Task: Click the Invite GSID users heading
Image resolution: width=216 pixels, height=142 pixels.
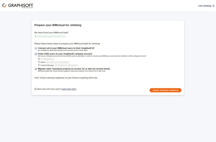Action: click(65, 54)
